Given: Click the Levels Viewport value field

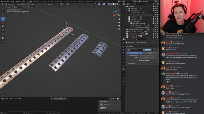Looking at the screenshot, I should click(x=147, y=56).
